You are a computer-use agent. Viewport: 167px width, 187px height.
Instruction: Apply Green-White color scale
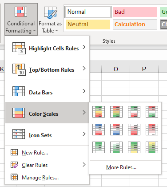tap(99, 147)
